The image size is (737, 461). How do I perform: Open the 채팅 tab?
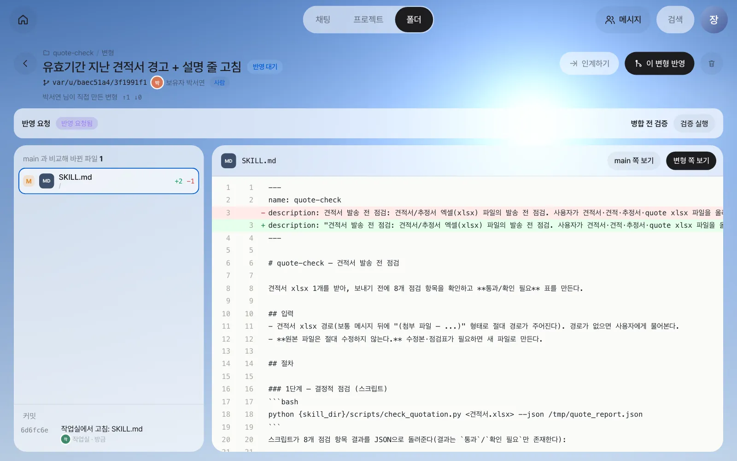pos(323,19)
